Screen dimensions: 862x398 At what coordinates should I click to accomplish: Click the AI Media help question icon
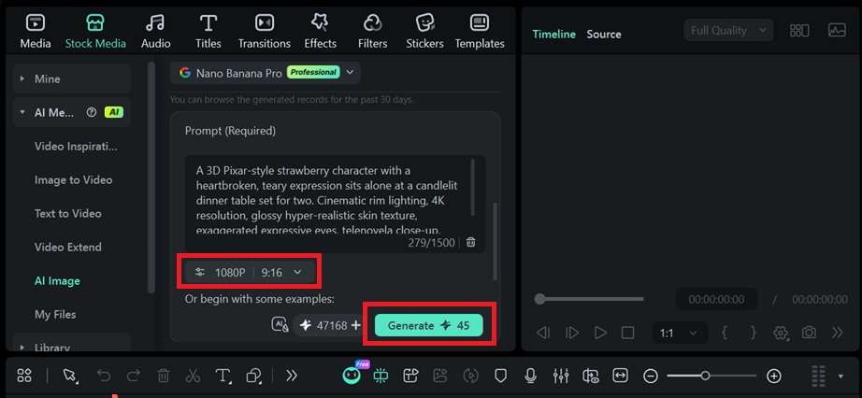(x=92, y=112)
